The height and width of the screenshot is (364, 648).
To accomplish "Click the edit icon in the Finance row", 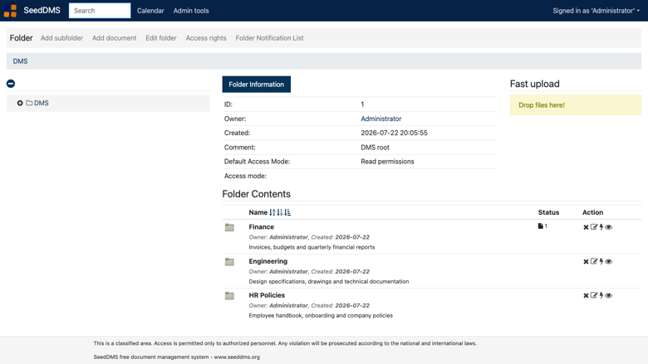I will click(x=594, y=227).
